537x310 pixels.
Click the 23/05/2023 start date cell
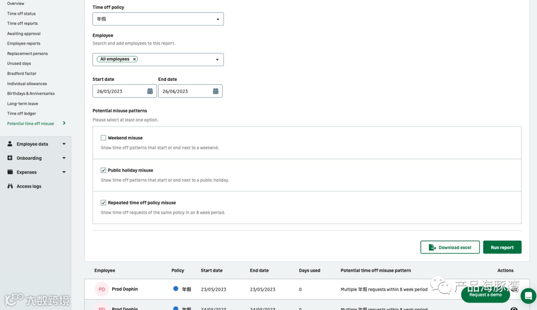tap(213, 290)
